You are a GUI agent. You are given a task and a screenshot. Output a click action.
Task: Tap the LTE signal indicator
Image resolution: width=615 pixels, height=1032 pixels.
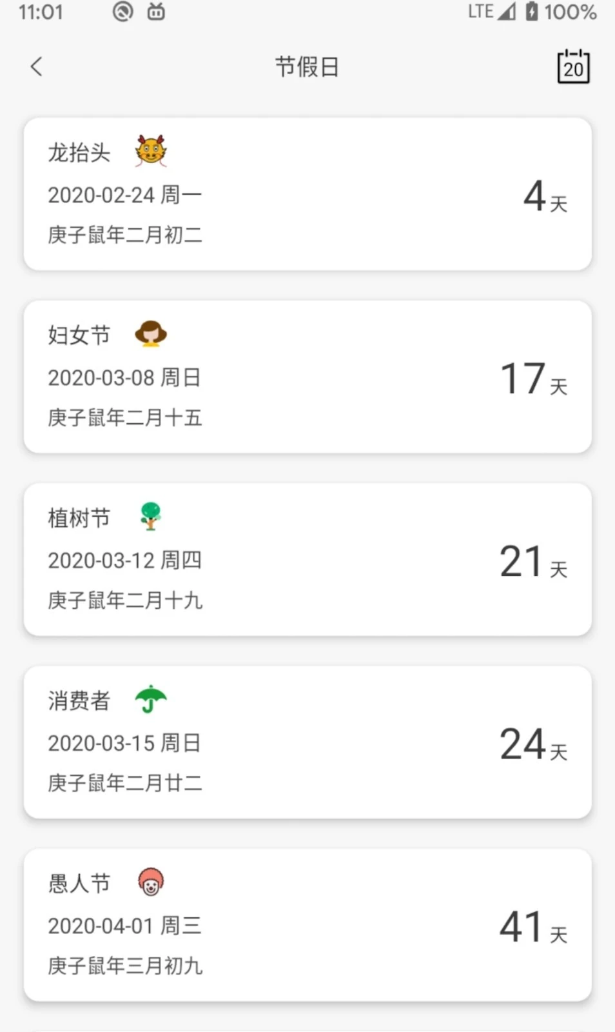pyautogui.click(x=491, y=12)
